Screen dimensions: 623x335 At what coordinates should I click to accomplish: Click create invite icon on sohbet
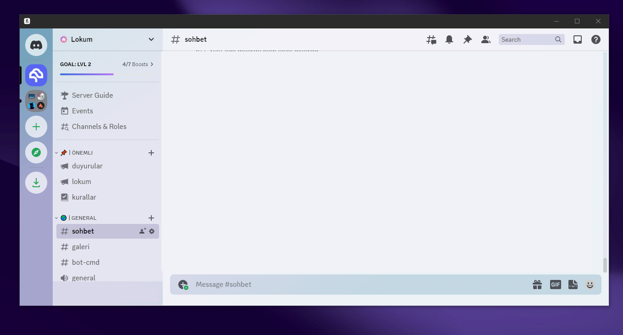(x=143, y=231)
